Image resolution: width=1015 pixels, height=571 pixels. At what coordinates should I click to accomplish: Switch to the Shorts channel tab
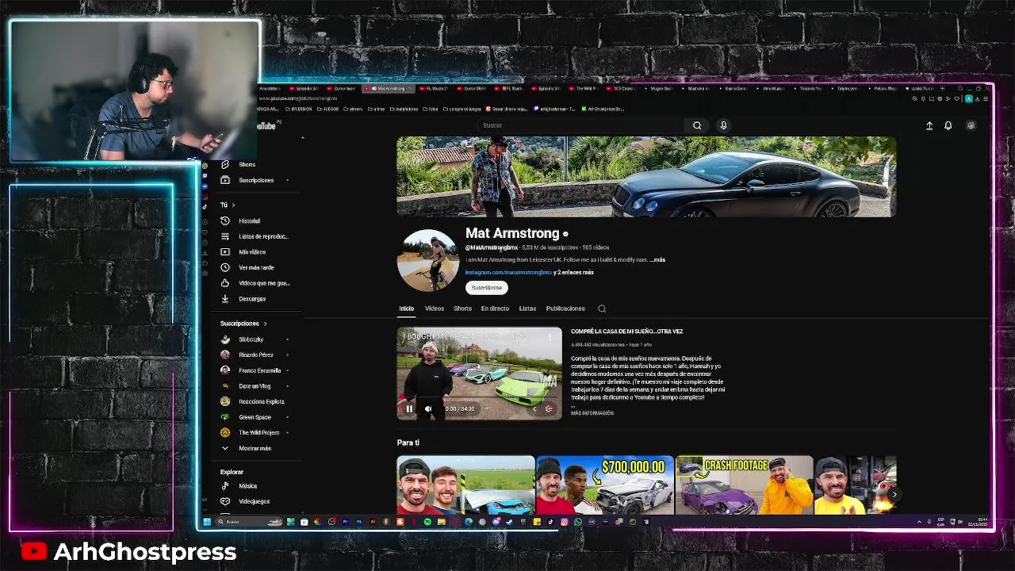tap(462, 308)
